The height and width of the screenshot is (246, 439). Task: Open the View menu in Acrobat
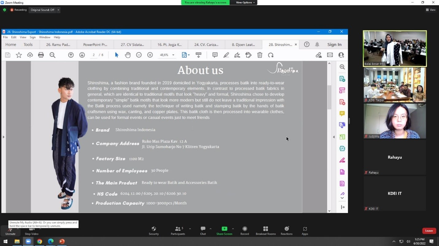coord(23,37)
